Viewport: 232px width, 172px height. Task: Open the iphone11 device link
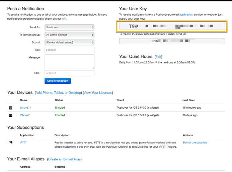pos(25,108)
